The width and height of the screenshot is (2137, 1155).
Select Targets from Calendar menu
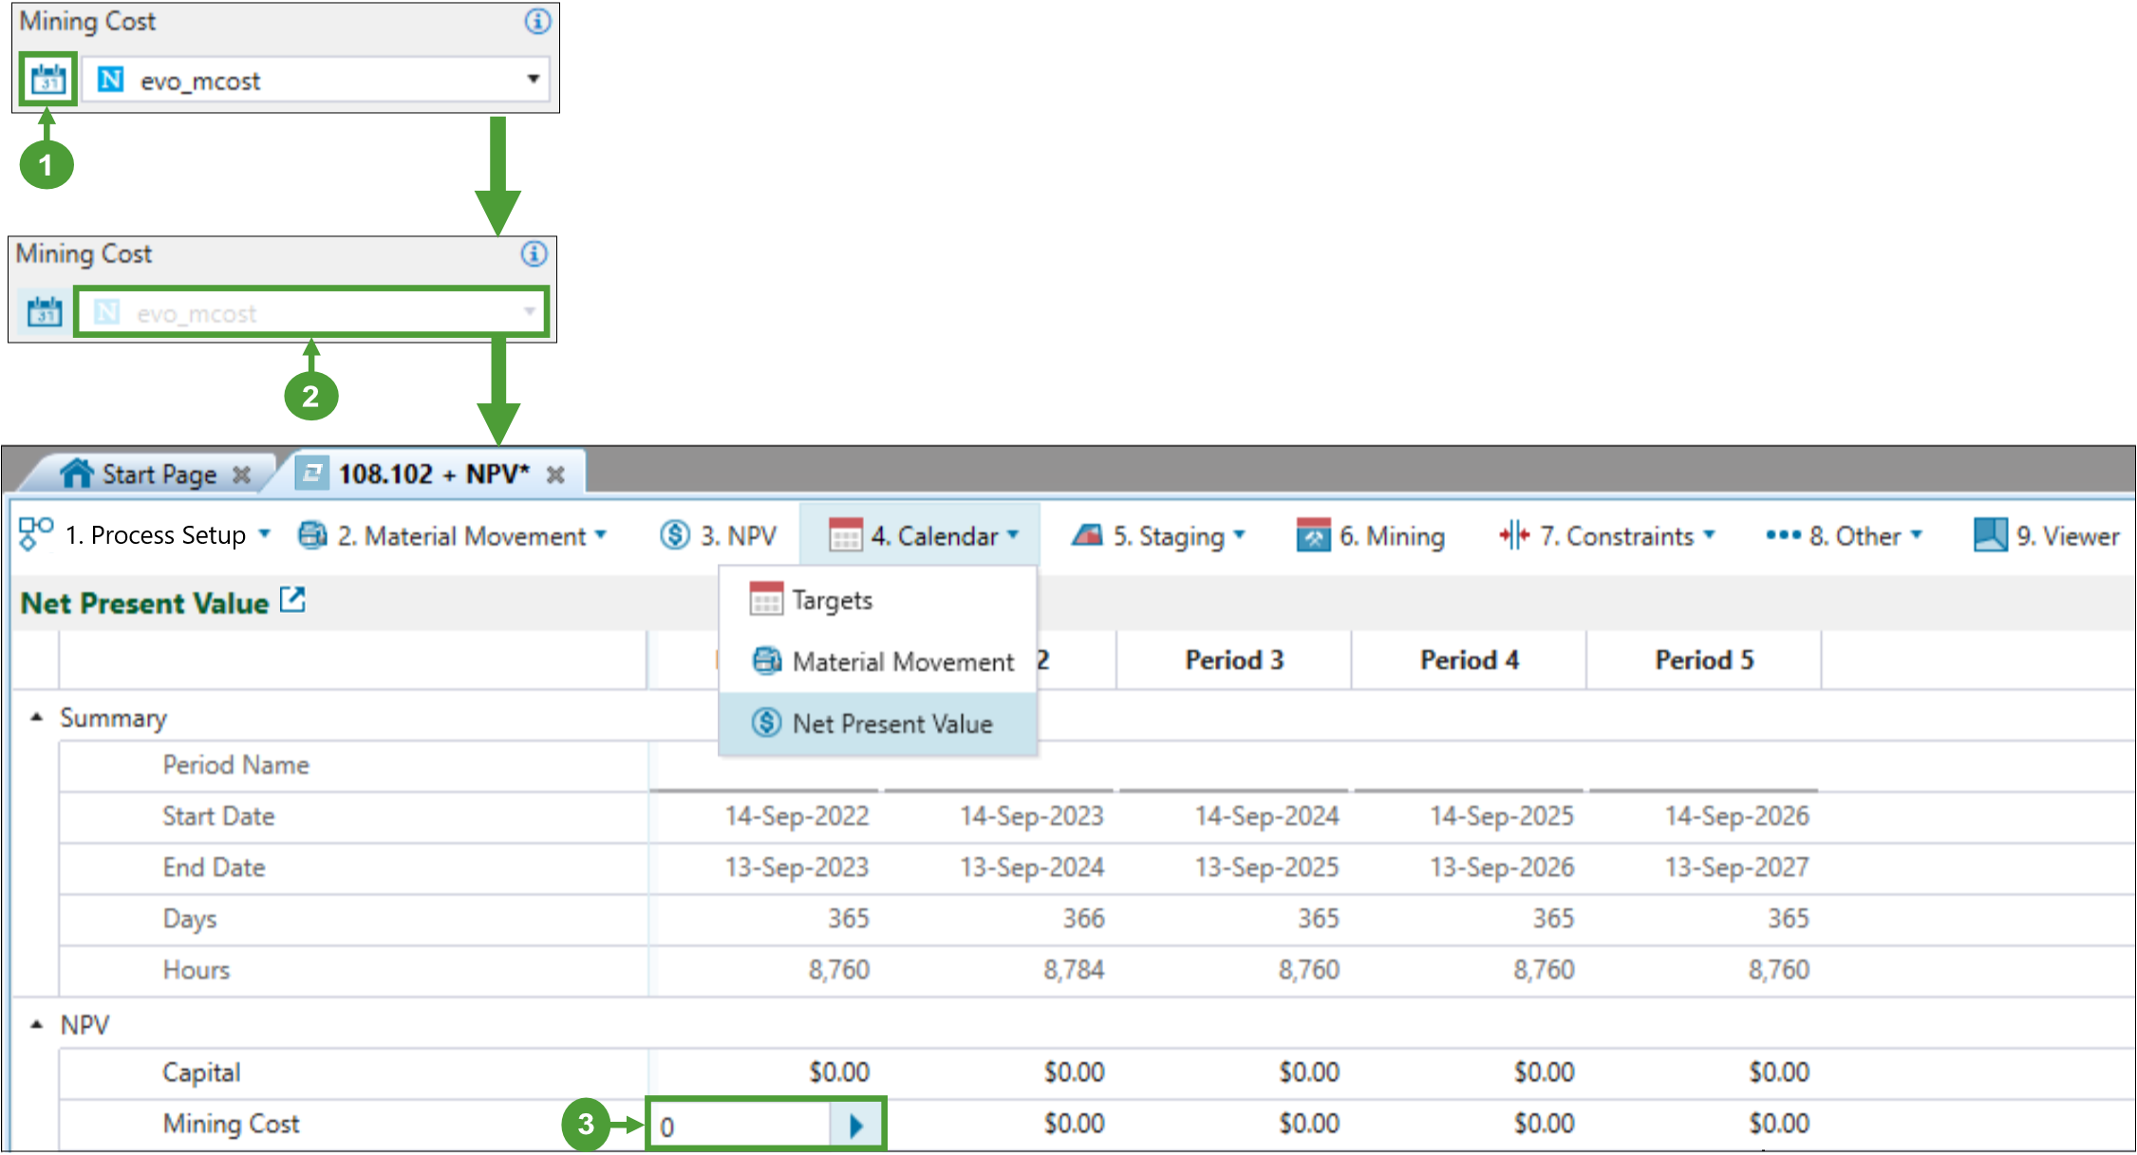click(x=832, y=600)
